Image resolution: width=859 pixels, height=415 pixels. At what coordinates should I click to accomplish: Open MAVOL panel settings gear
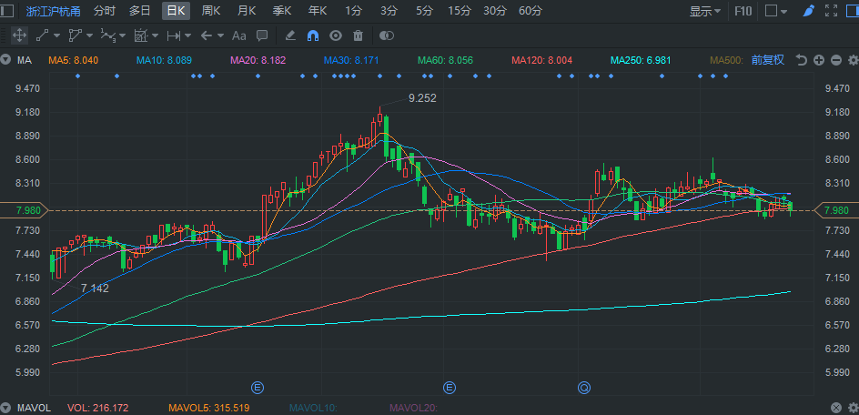coord(853,408)
